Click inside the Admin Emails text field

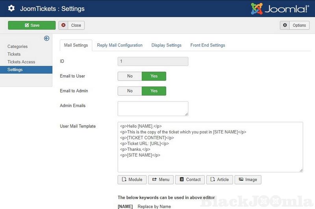(153, 109)
